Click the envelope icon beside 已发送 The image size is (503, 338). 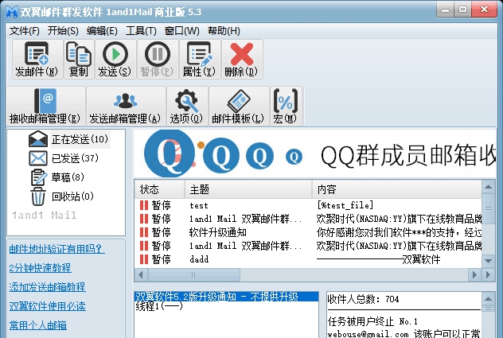pyautogui.click(x=38, y=158)
